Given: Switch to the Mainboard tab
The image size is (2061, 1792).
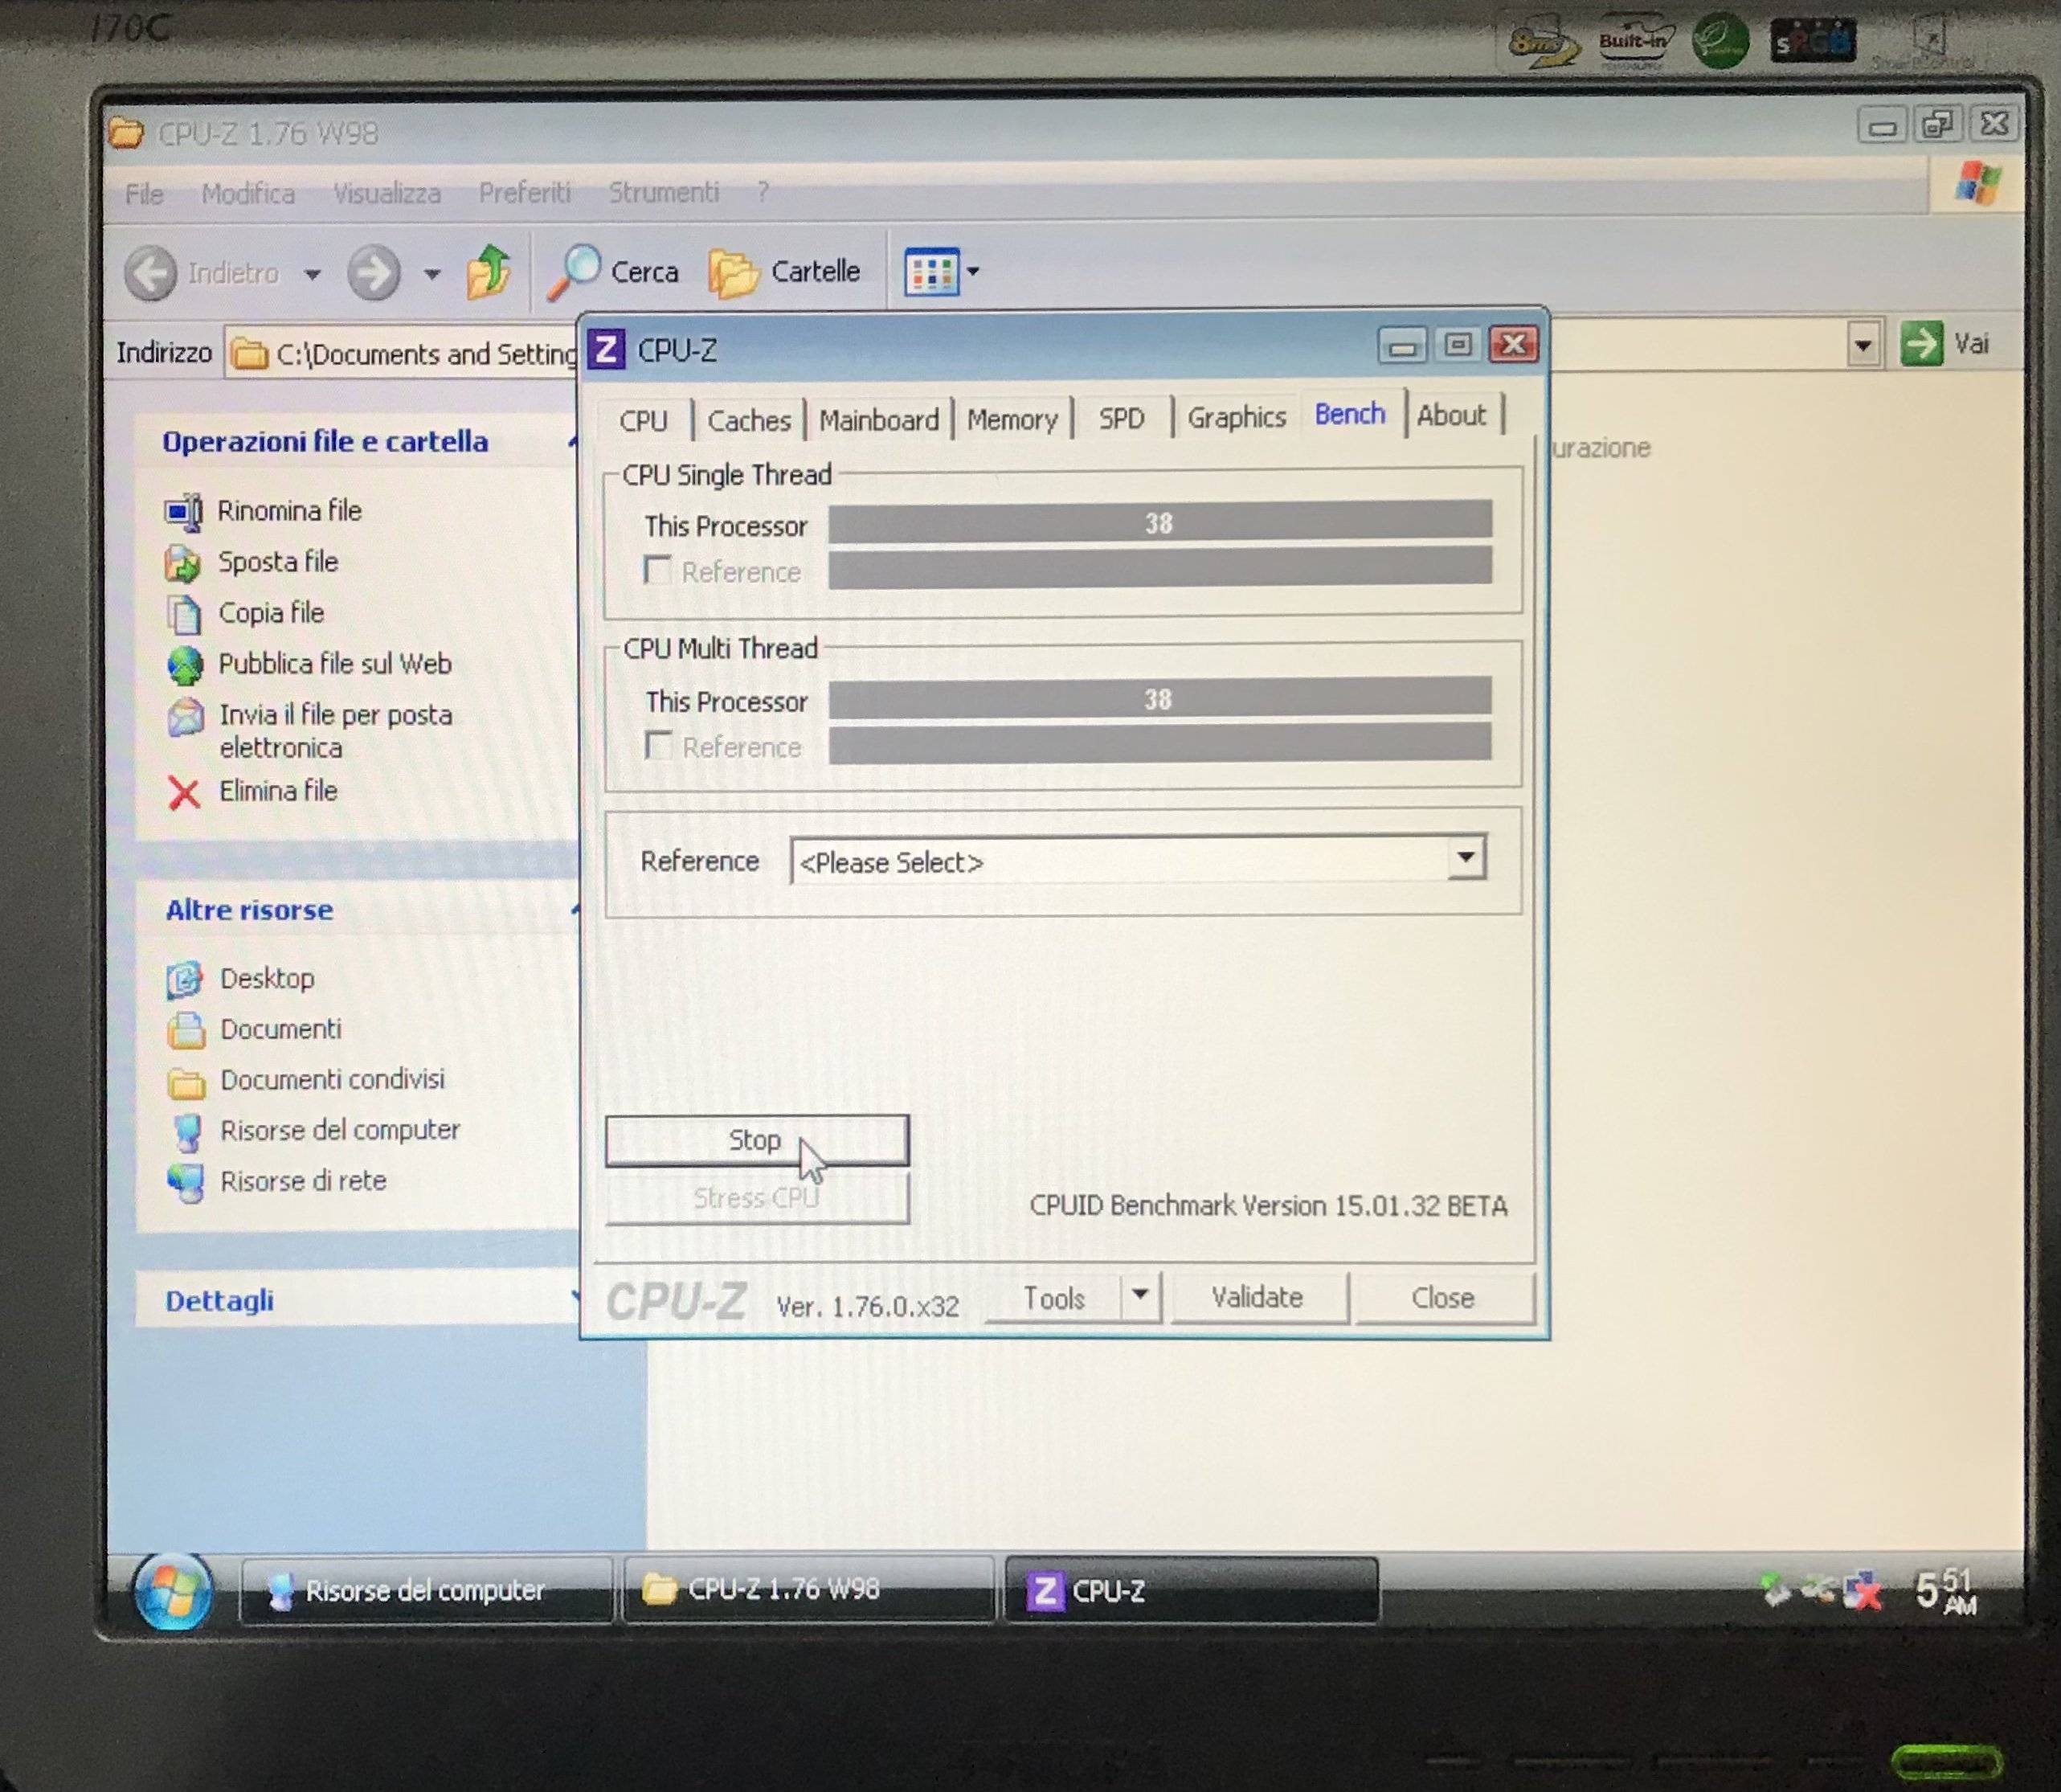Looking at the screenshot, I should [878, 420].
